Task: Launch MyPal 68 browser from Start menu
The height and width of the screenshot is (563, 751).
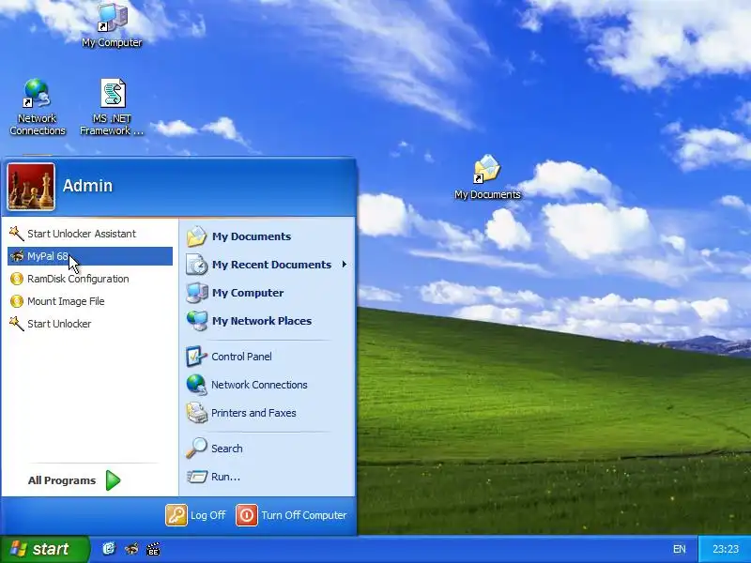Action: coord(90,256)
